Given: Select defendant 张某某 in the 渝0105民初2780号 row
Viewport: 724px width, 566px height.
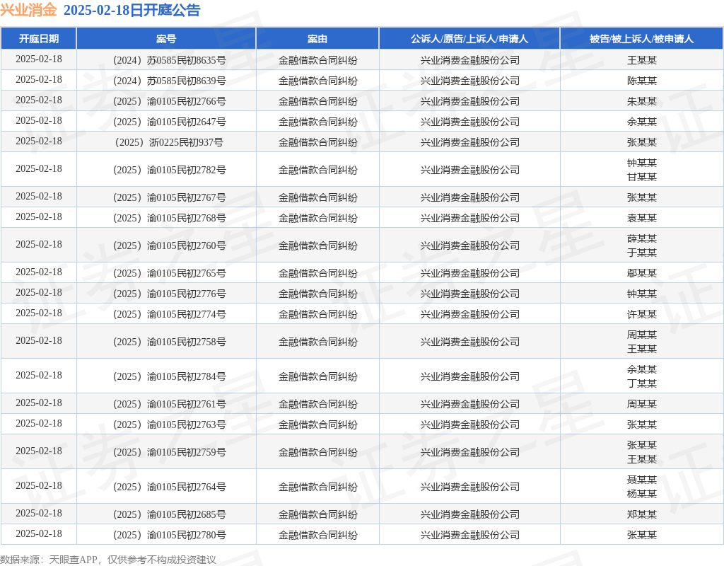Looking at the screenshot, I should (642, 535).
